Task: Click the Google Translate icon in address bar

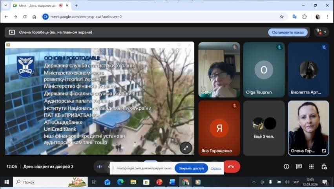Action: coord(295,16)
